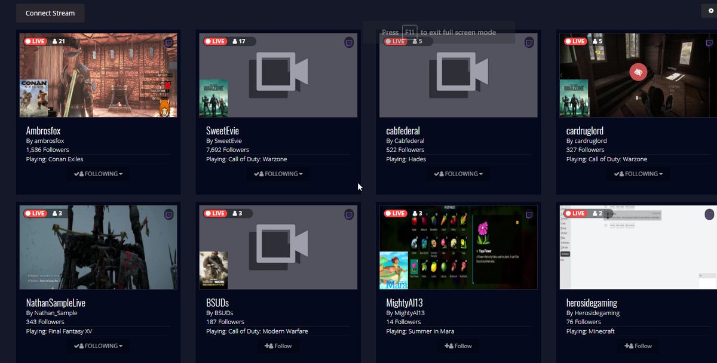The width and height of the screenshot is (717, 363).
Task: Click Twitch icon on MightyAl13 card
Action: [x=529, y=214]
